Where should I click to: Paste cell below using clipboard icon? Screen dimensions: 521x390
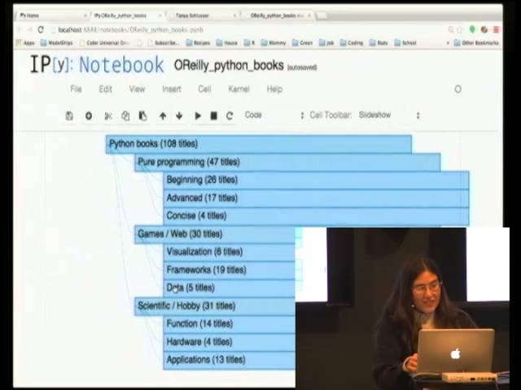(x=142, y=115)
